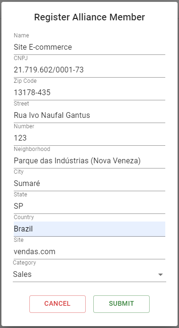Cancel the Register Alliance Member dialog
The image size is (179, 328).
point(57,304)
